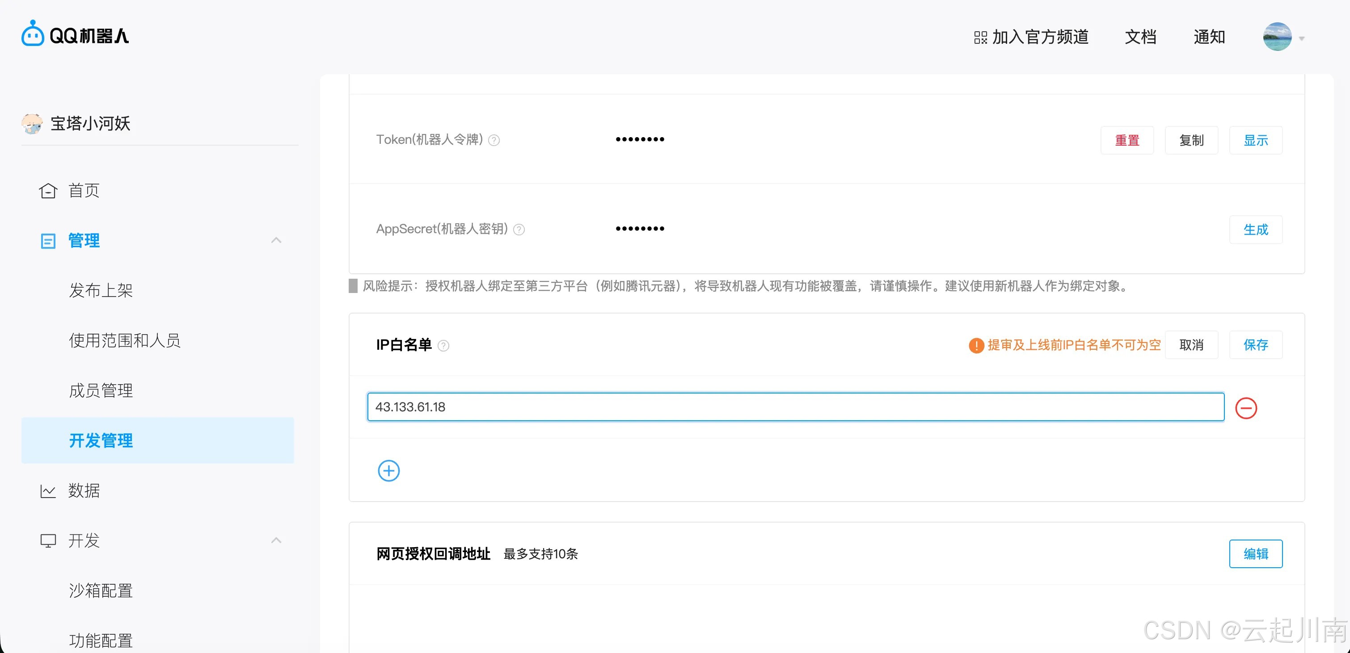The height and width of the screenshot is (653, 1350).
Task: Click the 开发 monitor icon
Action: pyautogui.click(x=48, y=540)
